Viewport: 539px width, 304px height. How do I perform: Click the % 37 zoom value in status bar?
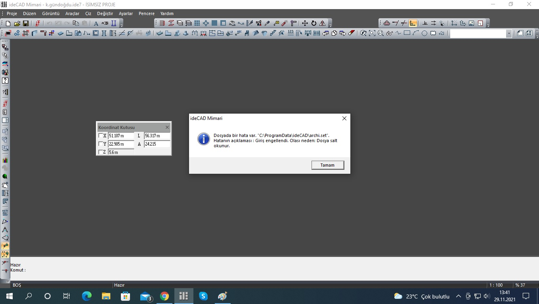pos(520,285)
